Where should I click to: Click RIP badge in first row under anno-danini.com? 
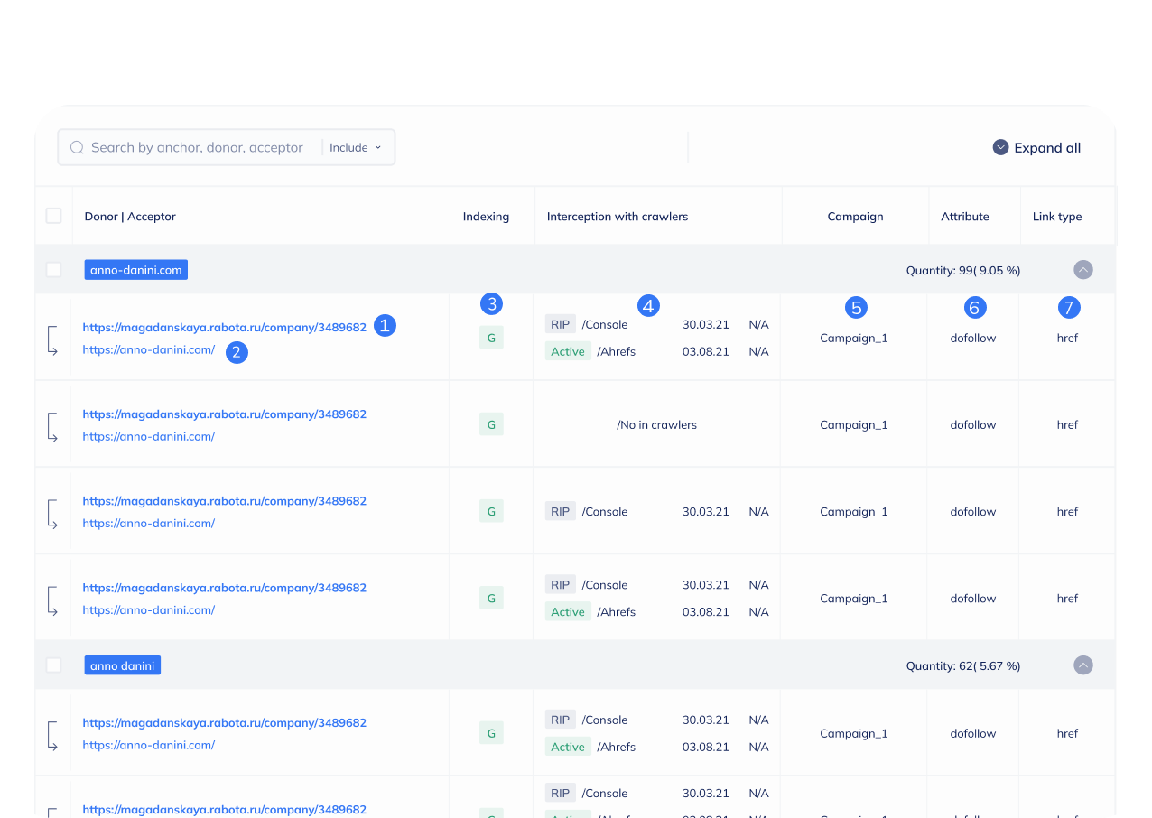561,324
